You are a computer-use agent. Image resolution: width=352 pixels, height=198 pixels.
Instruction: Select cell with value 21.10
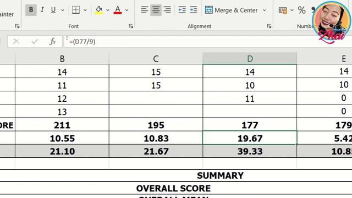point(62,151)
